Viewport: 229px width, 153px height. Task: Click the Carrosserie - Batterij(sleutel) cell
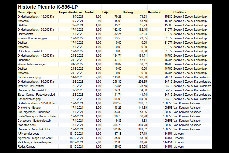pos(34,121)
